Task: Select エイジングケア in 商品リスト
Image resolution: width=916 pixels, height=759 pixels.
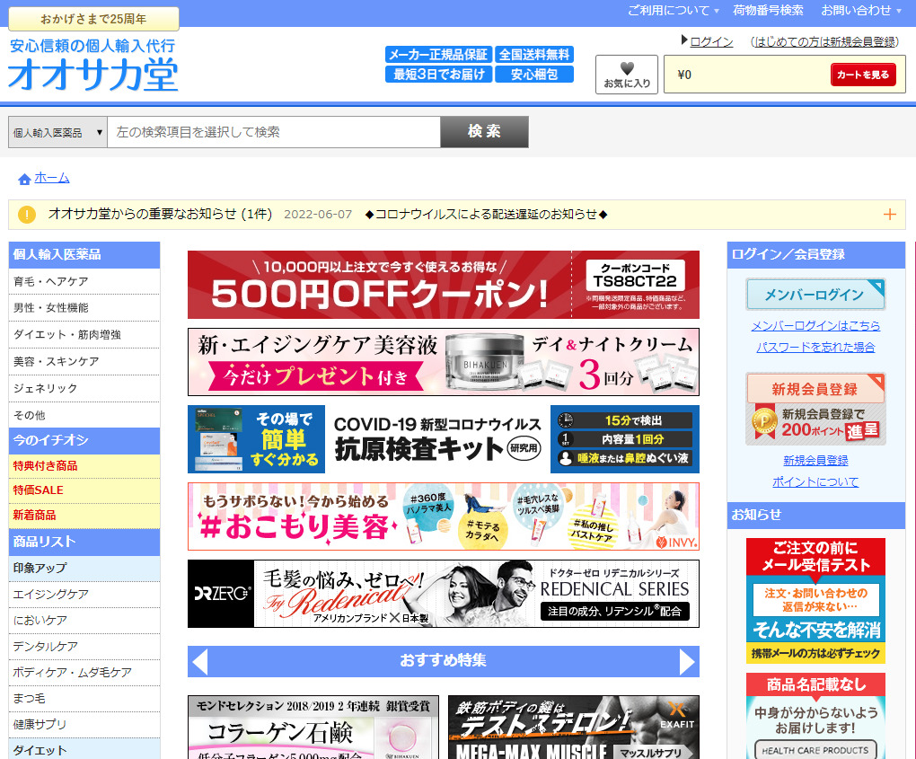Action: click(x=84, y=595)
